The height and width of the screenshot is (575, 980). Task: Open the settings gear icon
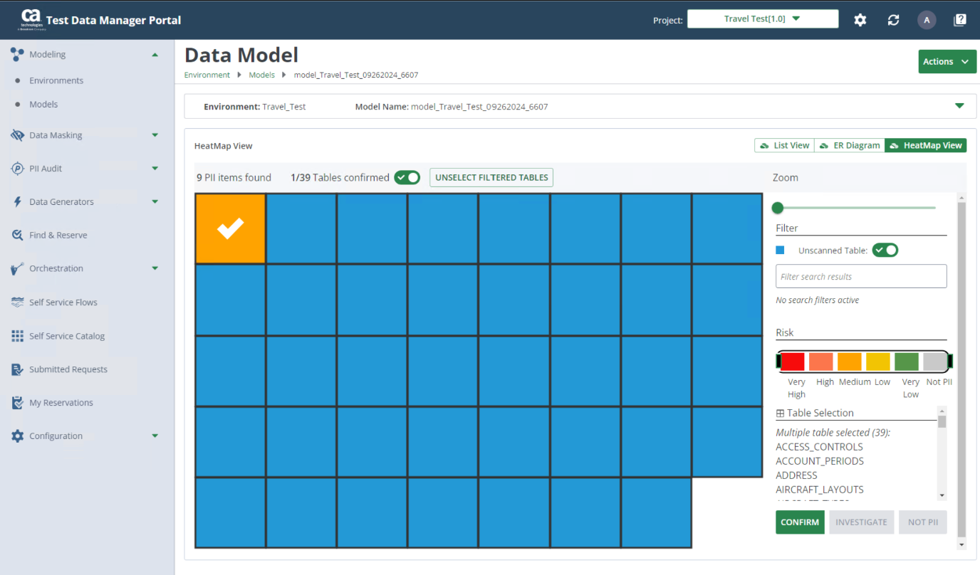pos(860,20)
